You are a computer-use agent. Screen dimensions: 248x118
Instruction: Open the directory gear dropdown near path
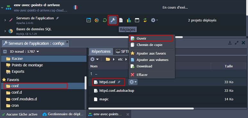click(x=95, y=59)
